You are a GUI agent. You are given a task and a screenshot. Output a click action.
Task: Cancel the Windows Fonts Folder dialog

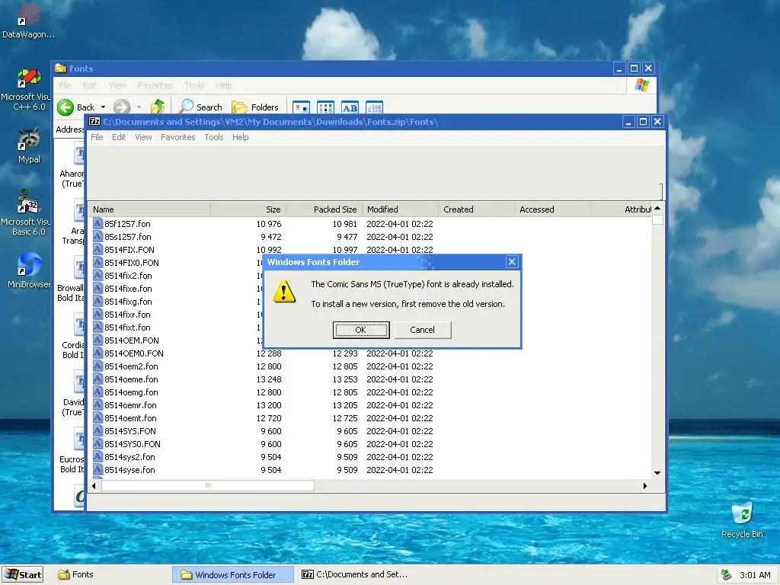coord(422,330)
